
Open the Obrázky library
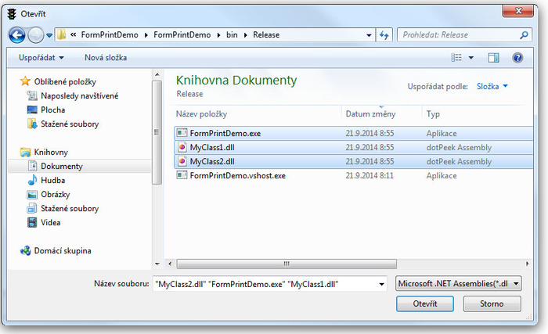click(56, 194)
